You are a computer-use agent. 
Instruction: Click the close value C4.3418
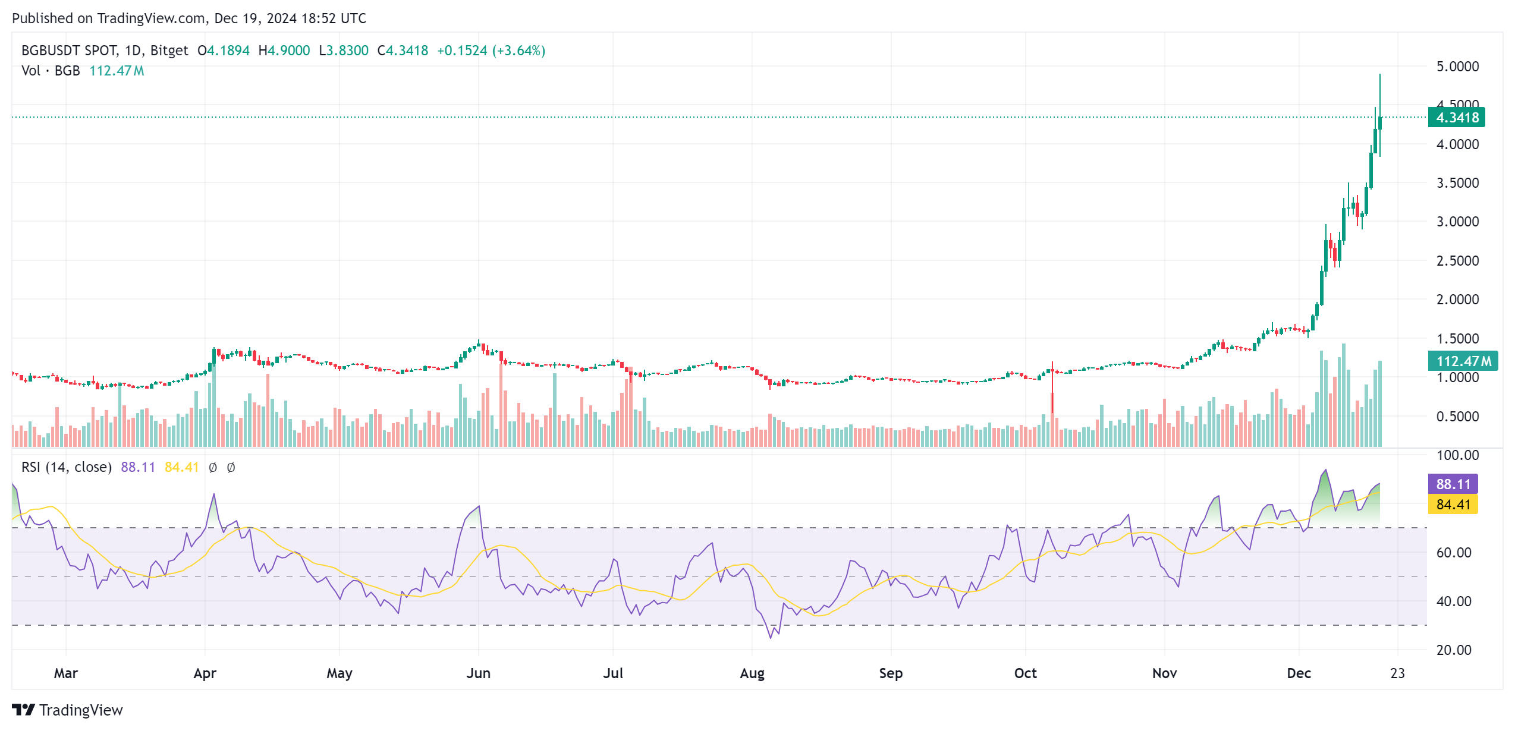tap(403, 51)
